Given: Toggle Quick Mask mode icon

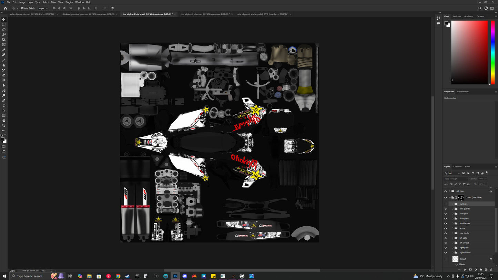Looking at the screenshot, I should coord(4,147).
